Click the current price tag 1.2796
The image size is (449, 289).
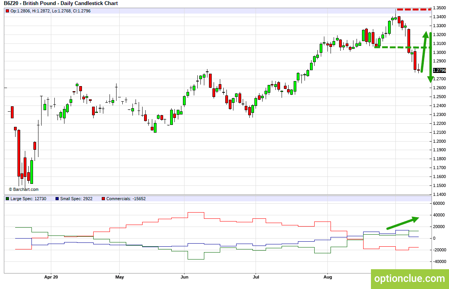(x=439, y=70)
